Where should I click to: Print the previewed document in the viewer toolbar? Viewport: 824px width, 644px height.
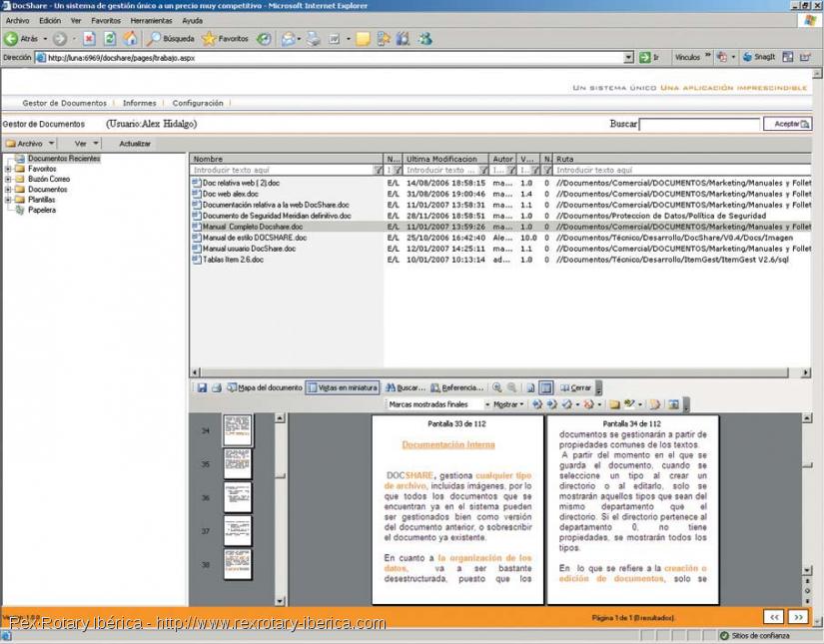pos(217,388)
